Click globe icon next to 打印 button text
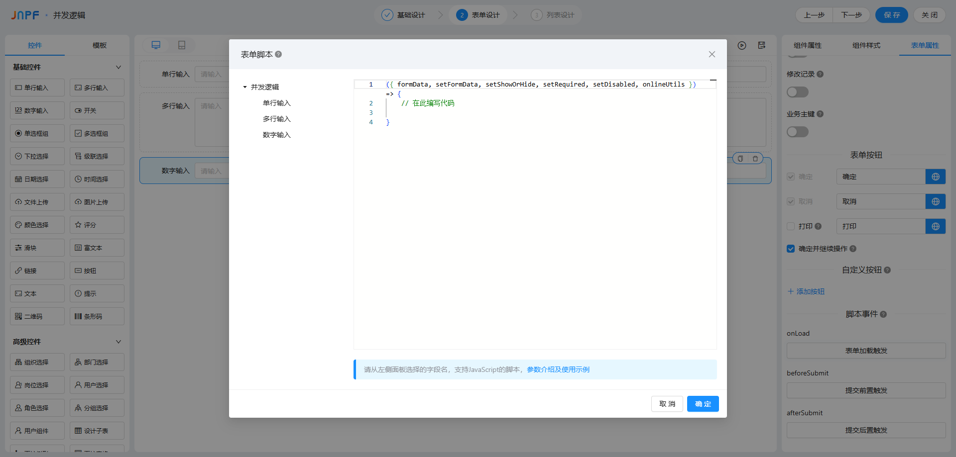This screenshot has height=457, width=956. 936,226
